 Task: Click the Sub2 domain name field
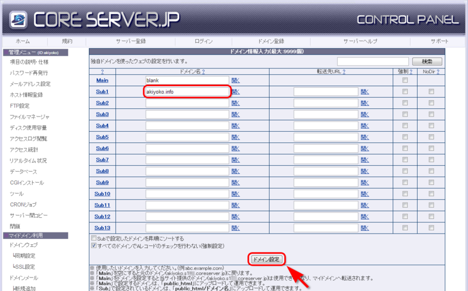coord(187,103)
